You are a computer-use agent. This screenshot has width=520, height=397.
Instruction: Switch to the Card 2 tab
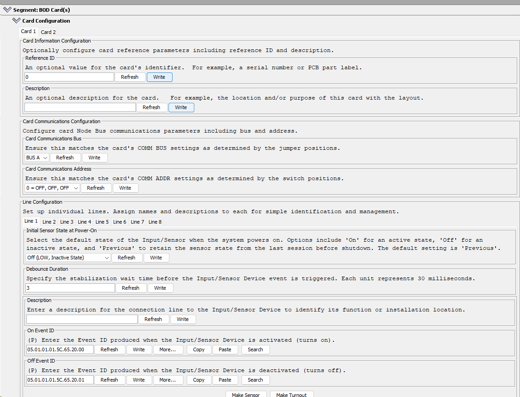click(x=48, y=32)
